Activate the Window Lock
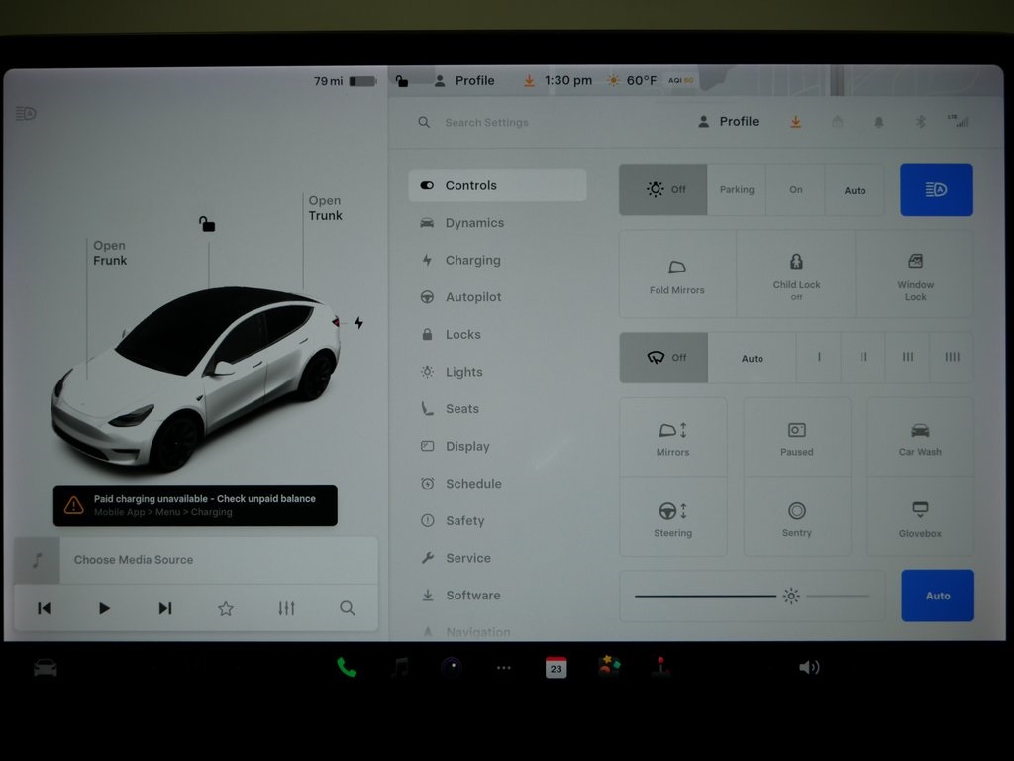This screenshot has height=761, width=1014. 915,274
